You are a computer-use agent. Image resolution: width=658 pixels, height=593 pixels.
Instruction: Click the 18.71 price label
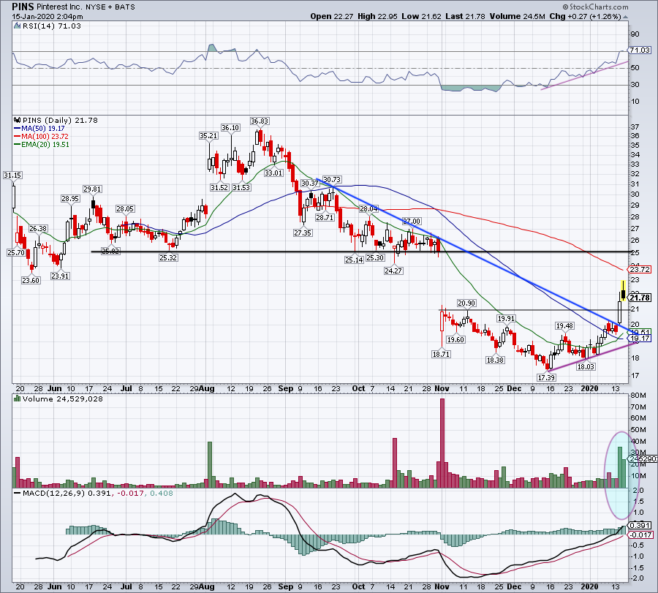441,354
